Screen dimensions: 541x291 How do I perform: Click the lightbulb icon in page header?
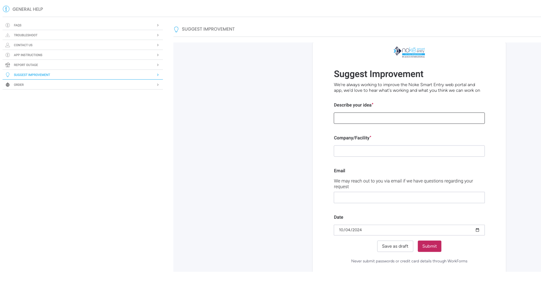(176, 29)
